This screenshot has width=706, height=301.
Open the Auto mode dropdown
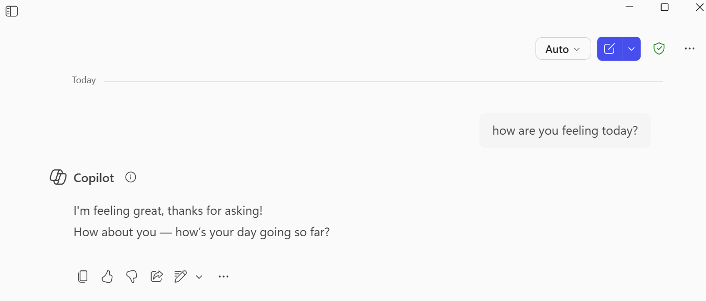click(x=563, y=49)
